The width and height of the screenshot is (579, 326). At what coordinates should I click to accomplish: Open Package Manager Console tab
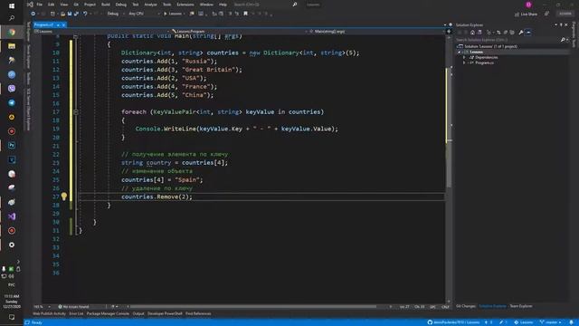click(108, 314)
